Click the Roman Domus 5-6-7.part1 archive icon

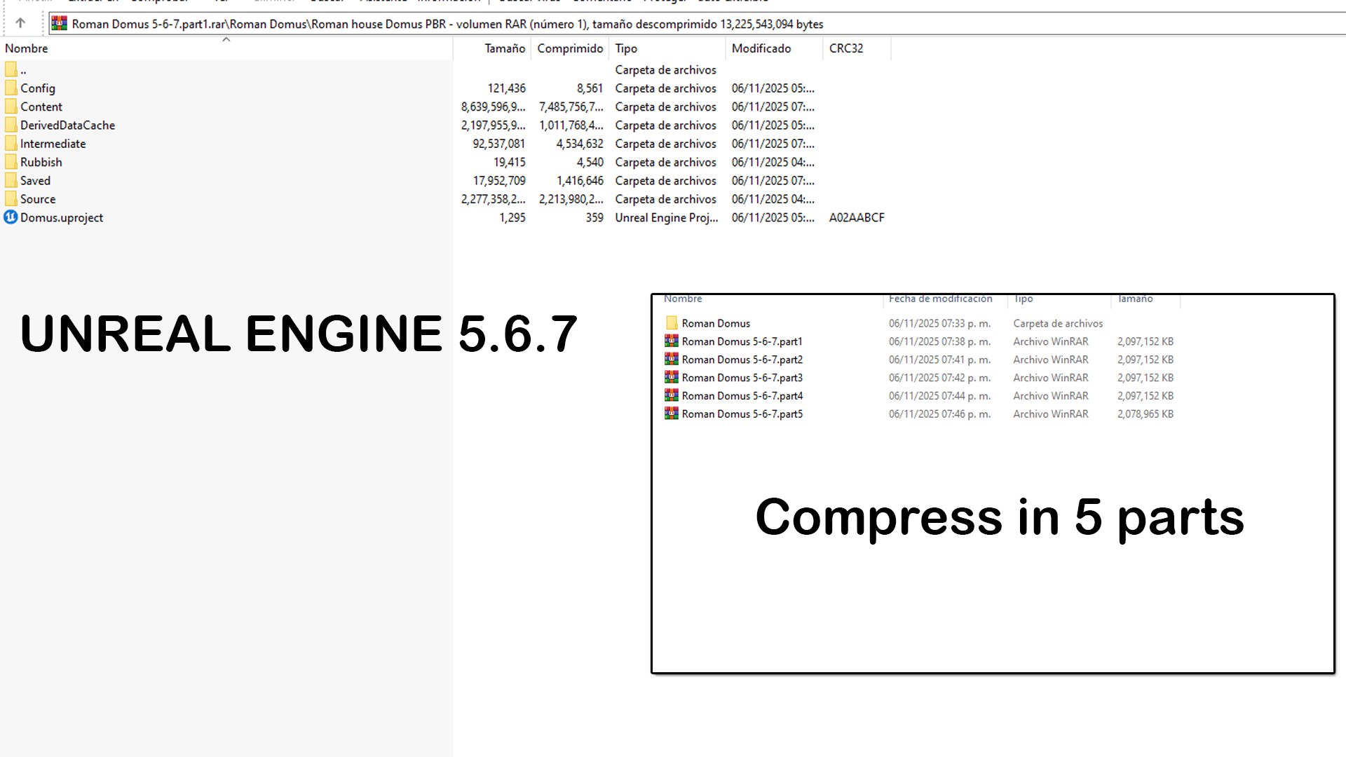coord(671,341)
